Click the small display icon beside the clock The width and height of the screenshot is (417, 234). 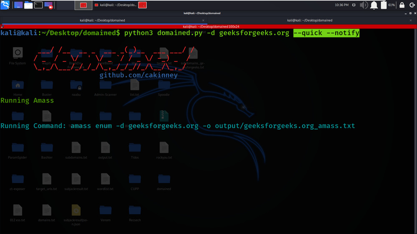coord(354,5)
